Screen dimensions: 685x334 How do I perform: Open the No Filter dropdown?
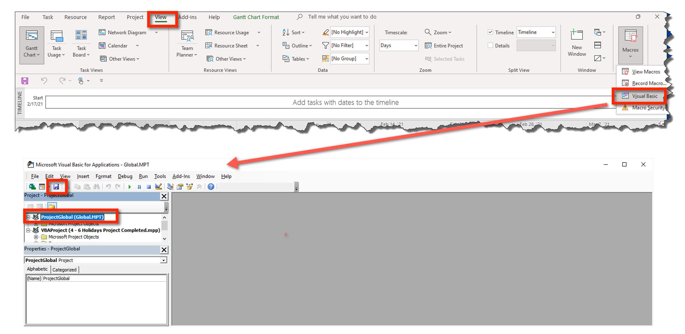tap(366, 46)
